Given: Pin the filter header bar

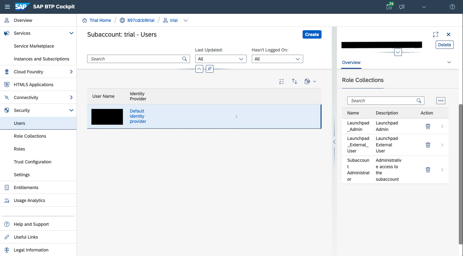Looking at the screenshot, I should coord(210,69).
